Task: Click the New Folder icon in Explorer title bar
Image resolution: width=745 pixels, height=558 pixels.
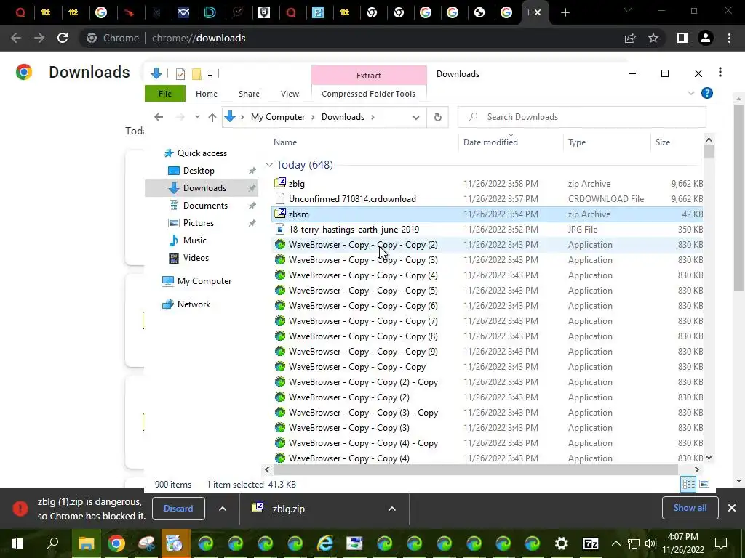Action: tap(196, 74)
